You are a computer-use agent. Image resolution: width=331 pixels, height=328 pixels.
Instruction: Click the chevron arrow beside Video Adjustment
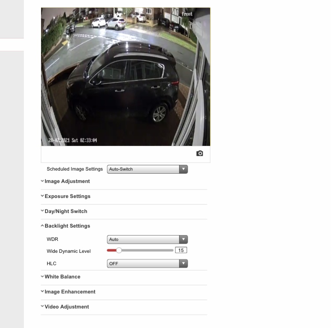pyautogui.click(x=42, y=307)
